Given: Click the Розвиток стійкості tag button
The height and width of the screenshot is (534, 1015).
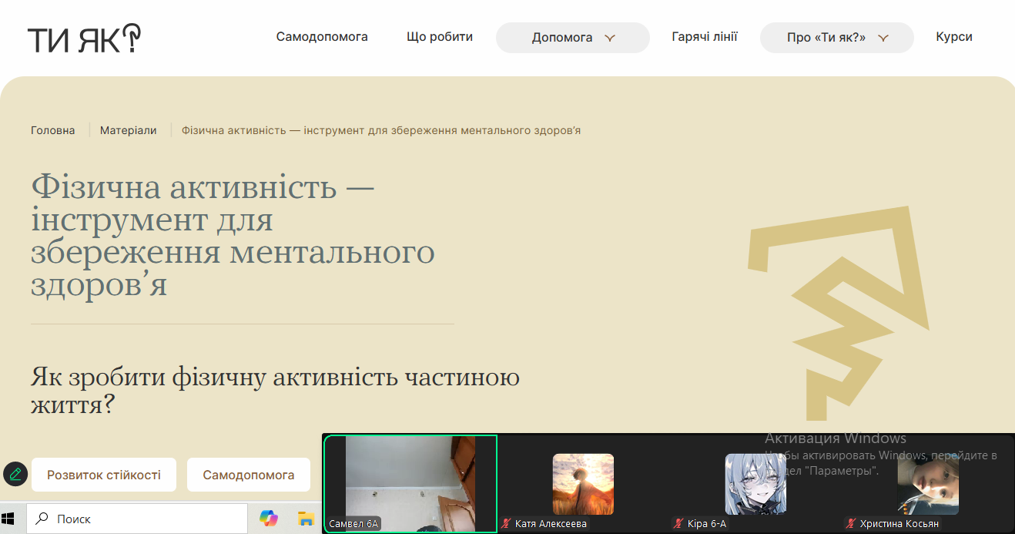Looking at the screenshot, I should click(x=104, y=475).
